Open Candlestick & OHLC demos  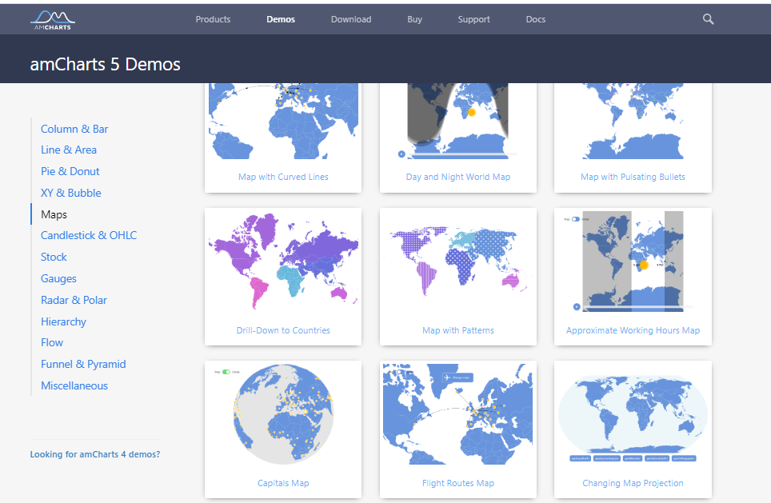[x=89, y=236]
